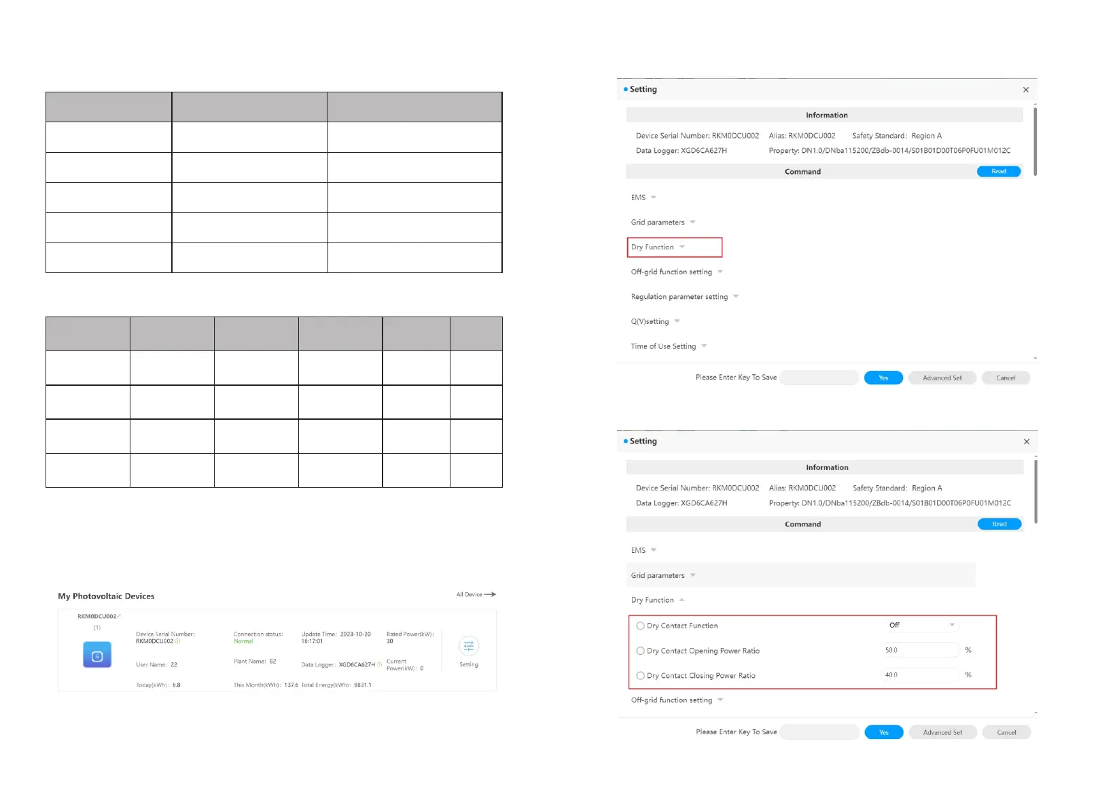
Task: Click the Closing Power Ratio 40.0 field
Action: 920,675
